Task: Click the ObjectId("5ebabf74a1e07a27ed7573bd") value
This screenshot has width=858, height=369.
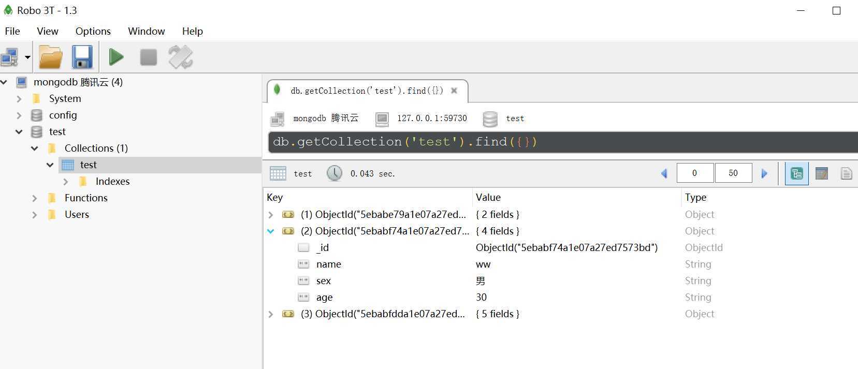Action: [567, 247]
